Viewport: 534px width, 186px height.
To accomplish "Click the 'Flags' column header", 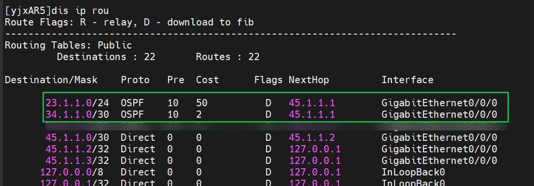I will point(268,80).
